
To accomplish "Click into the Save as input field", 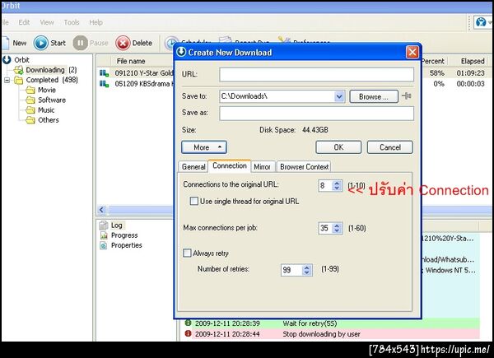I will 317,114.
